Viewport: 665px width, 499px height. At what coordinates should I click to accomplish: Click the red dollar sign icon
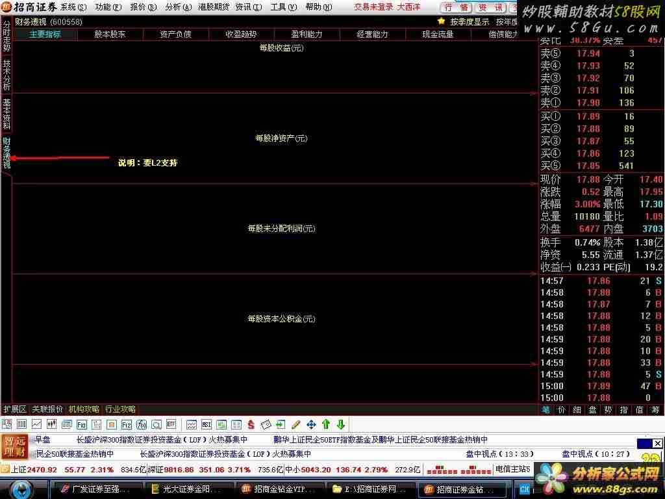tap(251, 424)
